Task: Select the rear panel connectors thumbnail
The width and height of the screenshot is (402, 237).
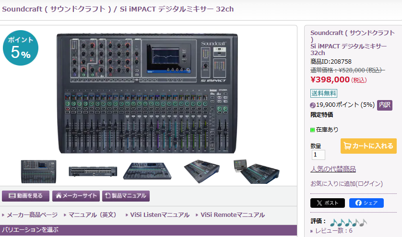Action: coord(93,171)
